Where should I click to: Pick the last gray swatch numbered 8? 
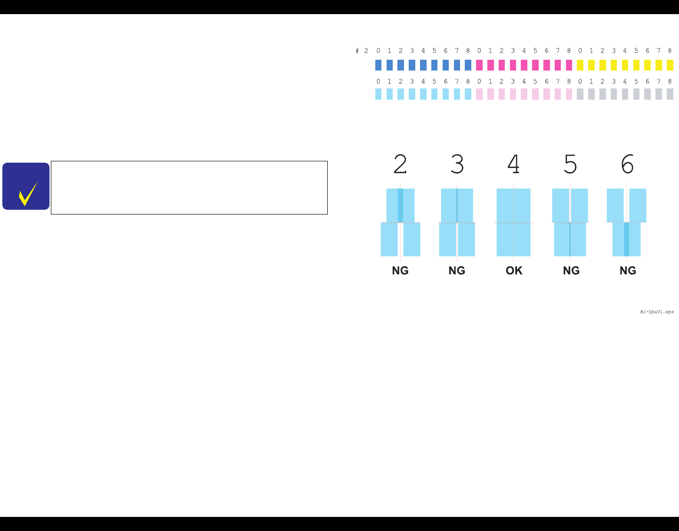(670, 94)
